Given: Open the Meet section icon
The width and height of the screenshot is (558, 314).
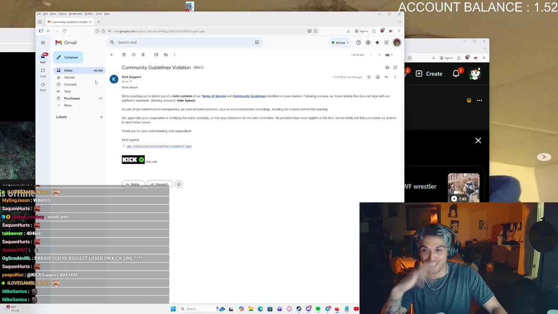Looking at the screenshot, I should pos(43,86).
